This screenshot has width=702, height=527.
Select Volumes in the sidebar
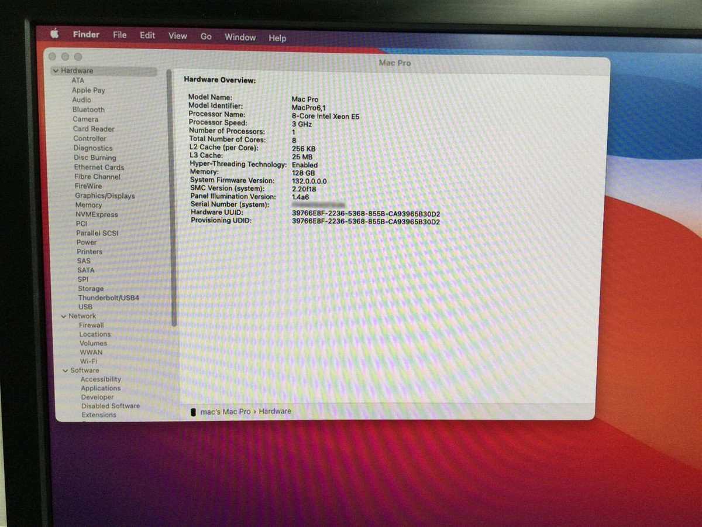pos(94,343)
